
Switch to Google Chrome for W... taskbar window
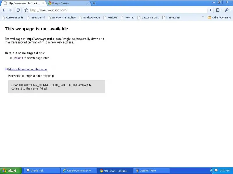coord(78,171)
